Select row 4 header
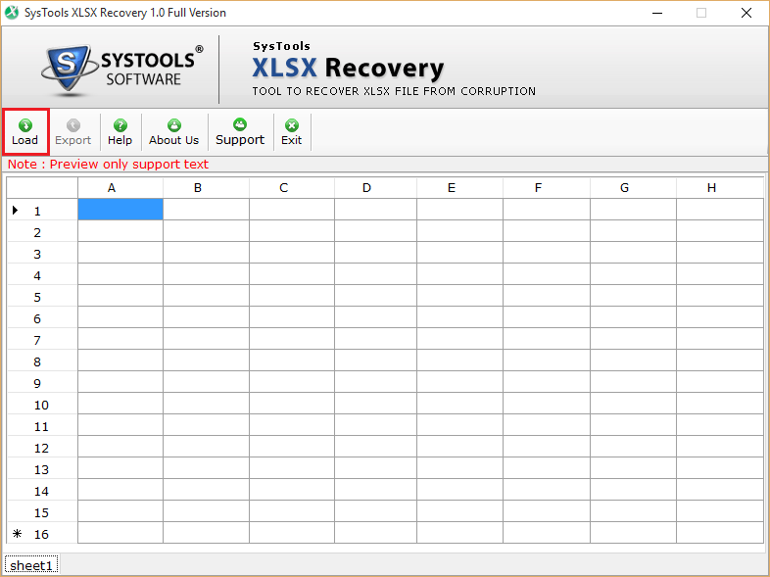This screenshot has height=577, width=770. [42, 274]
